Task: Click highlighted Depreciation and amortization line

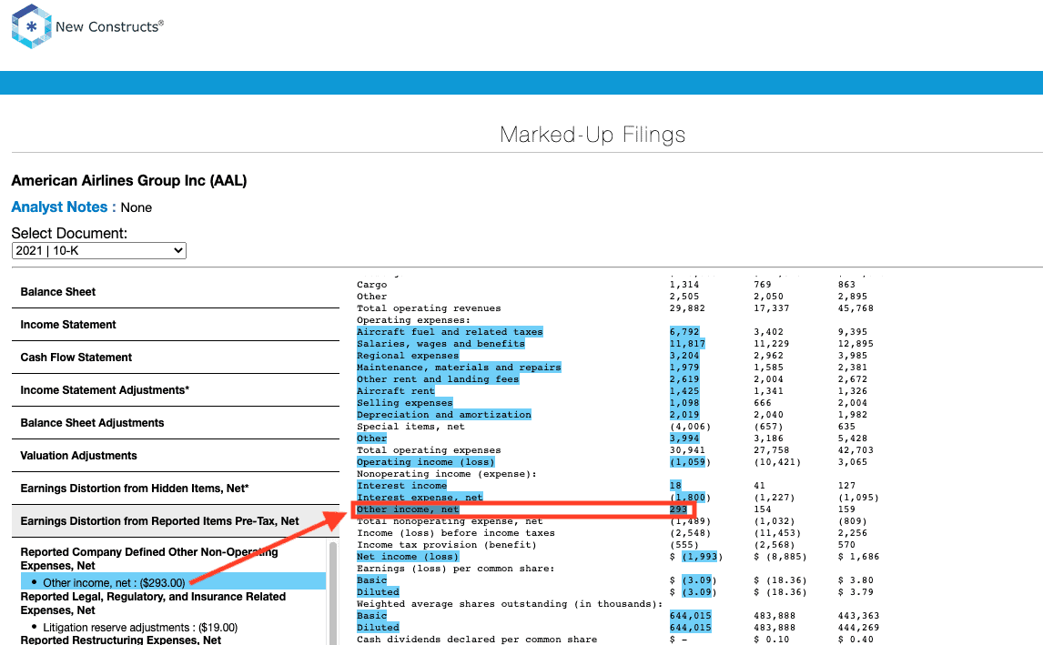Action: (443, 414)
